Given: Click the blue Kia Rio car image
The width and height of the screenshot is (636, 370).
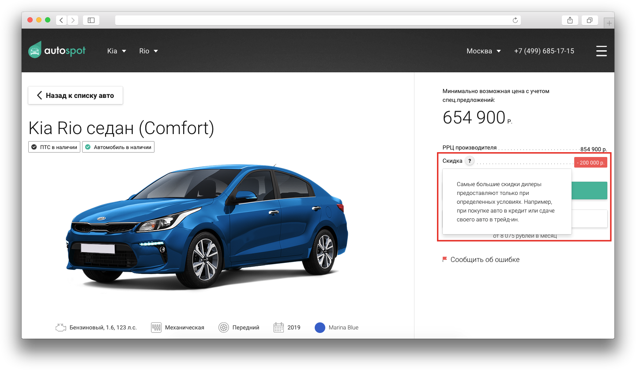Looking at the screenshot, I should 207,227.
